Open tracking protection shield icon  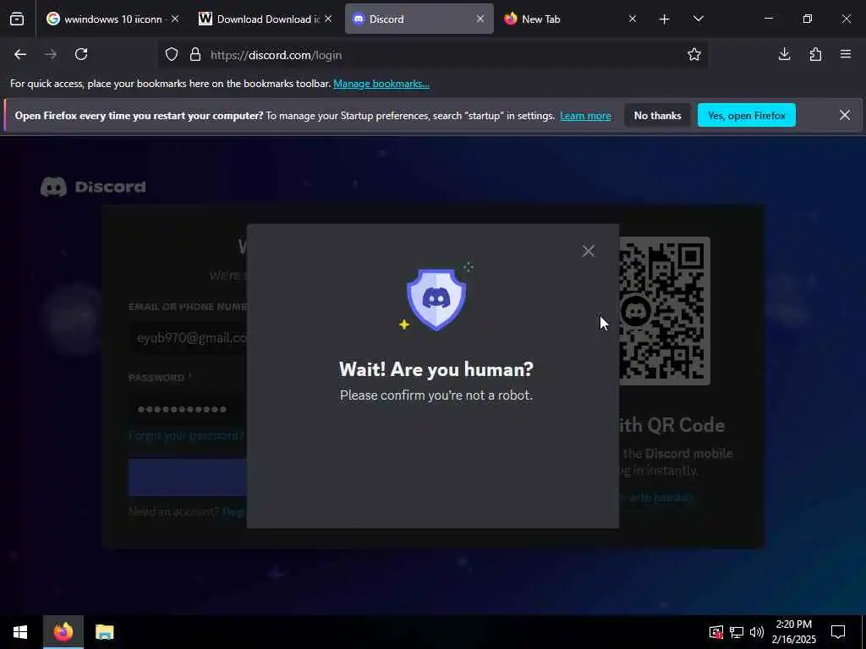pos(172,55)
